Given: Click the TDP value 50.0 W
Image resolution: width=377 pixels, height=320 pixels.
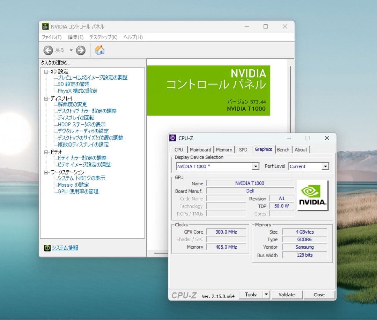Looking at the screenshot, I should point(282,206).
